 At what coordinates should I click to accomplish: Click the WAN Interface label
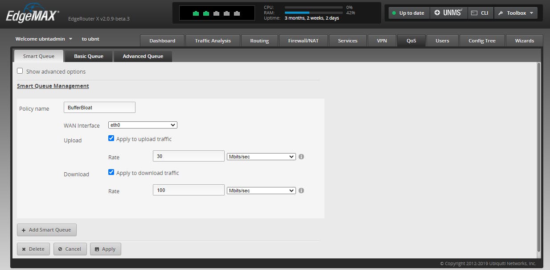click(x=82, y=126)
